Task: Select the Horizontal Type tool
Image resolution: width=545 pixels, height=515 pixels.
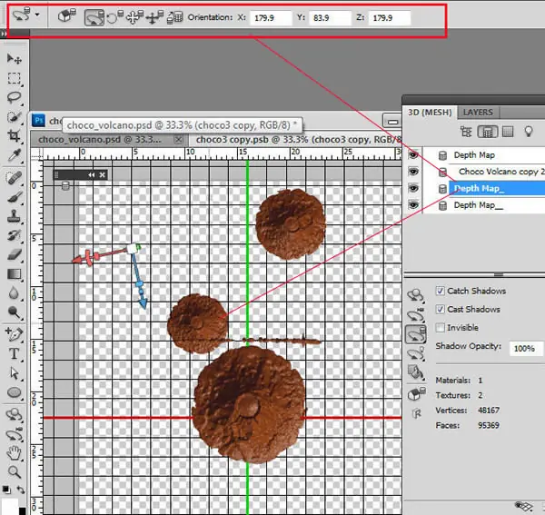Action: (x=14, y=353)
